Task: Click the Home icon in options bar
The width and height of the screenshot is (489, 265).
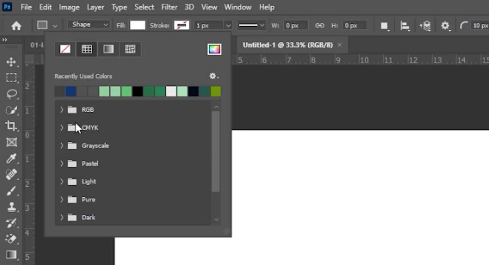Action: point(16,26)
